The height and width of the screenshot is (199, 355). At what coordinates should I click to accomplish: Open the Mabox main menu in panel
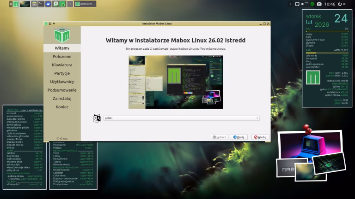[16, 4]
